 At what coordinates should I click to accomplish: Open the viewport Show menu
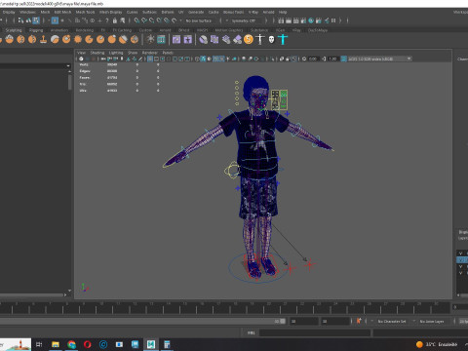(133, 53)
